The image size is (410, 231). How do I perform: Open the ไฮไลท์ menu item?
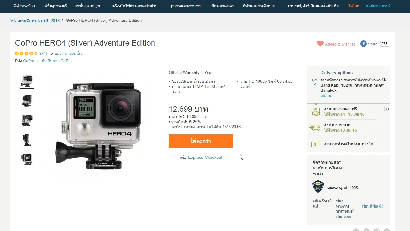(354, 6)
